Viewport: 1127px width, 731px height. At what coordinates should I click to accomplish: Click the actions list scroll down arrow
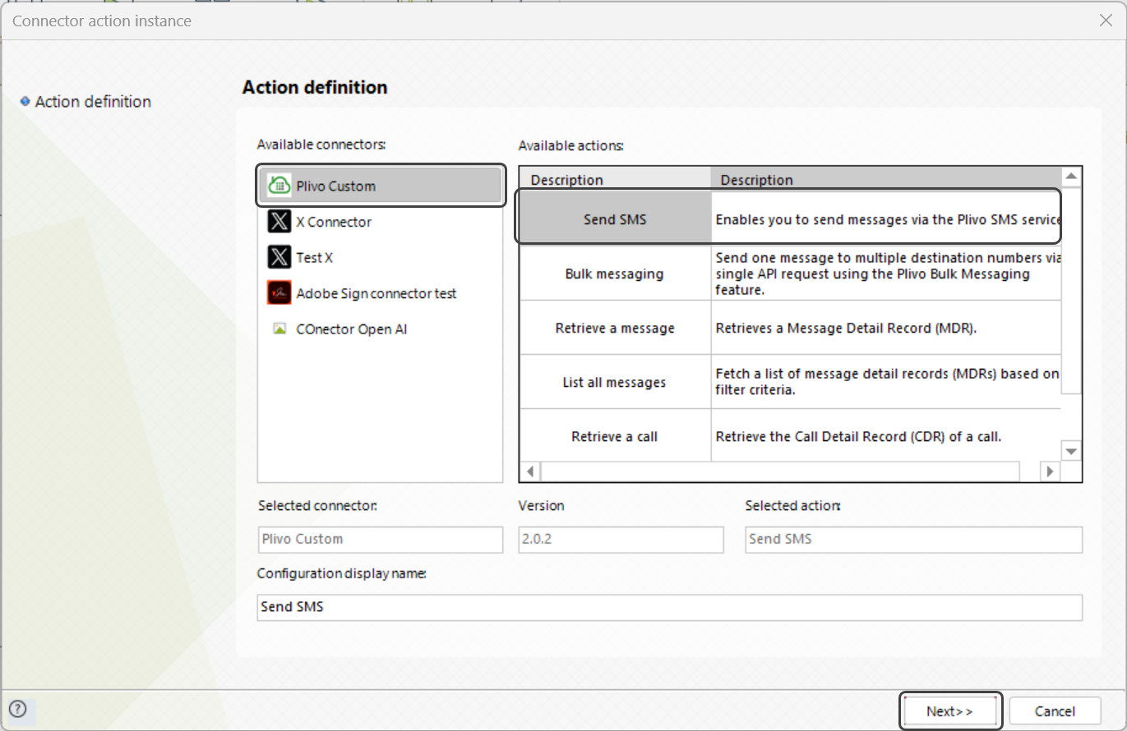(1071, 452)
